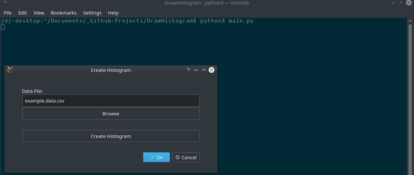Image resolution: width=414 pixels, height=175 pixels.
Task: Click the Cancel button
Action: (x=186, y=157)
